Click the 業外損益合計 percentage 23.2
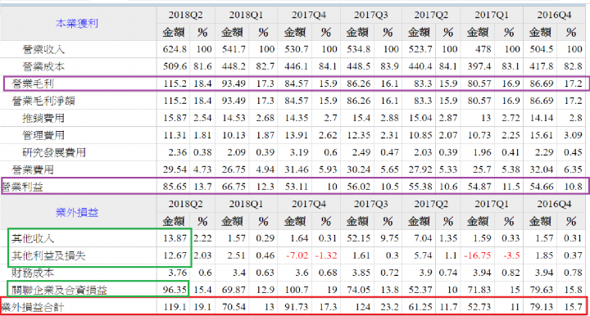The width and height of the screenshot is (590, 316). click(389, 307)
